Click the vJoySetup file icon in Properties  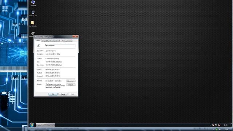(39, 45)
